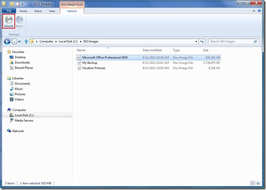Select the My Backup disc image
Image resolution: width=266 pixels, height=190 pixels.
(x=149, y=63)
